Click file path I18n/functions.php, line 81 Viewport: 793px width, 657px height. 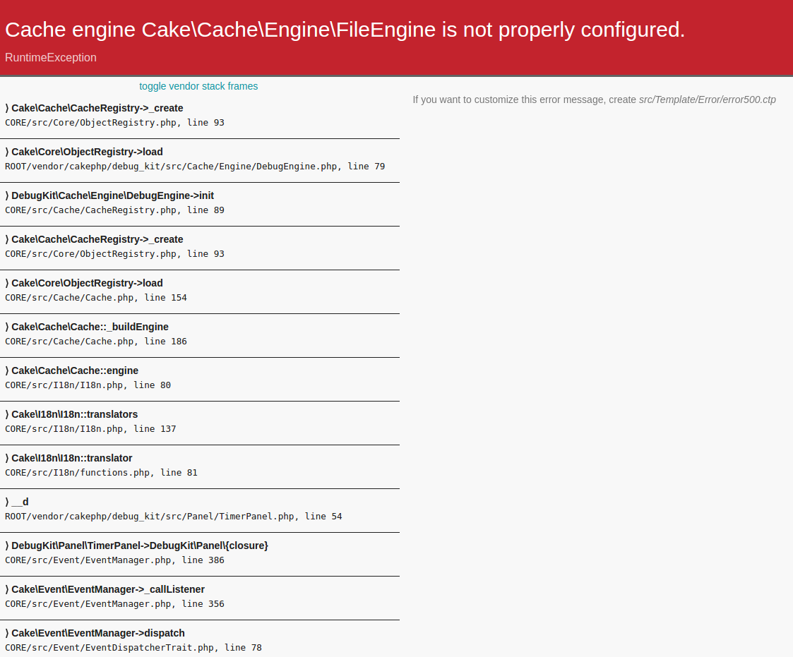coord(101,473)
